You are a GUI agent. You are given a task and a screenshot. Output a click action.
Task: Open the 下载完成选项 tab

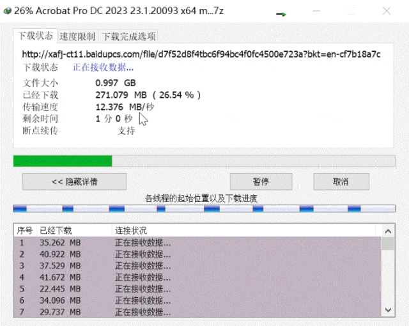pos(129,36)
